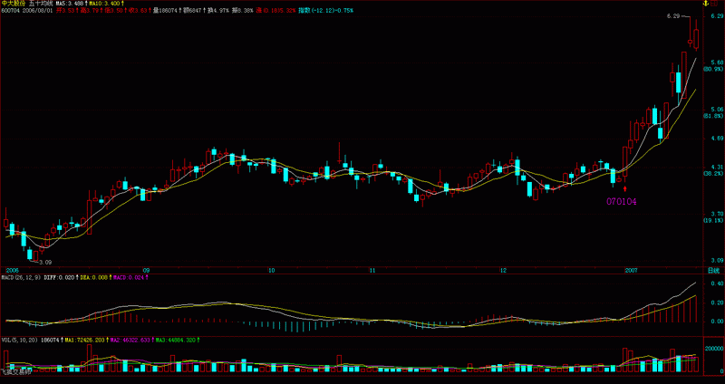Click the 4.31 price level on axis
Viewport: 725px width, 384px height.
[x=713, y=167]
